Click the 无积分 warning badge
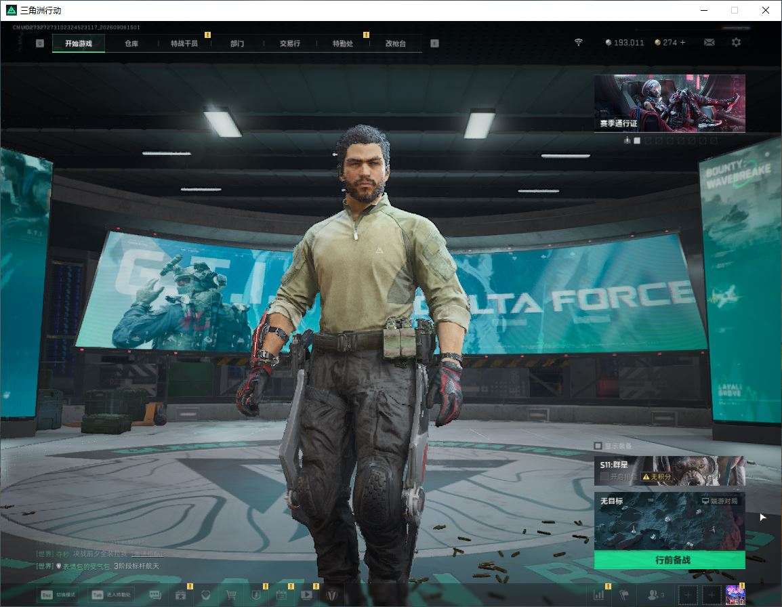 point(657,477)
